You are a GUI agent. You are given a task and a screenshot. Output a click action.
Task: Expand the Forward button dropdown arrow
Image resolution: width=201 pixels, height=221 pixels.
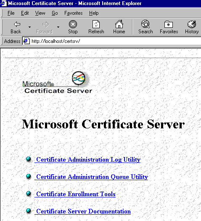pos(58,27)
